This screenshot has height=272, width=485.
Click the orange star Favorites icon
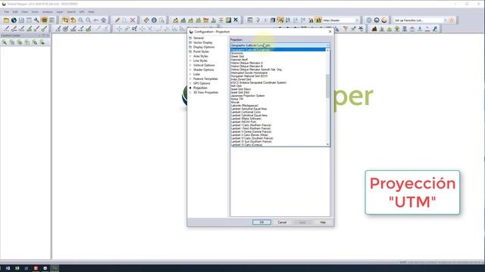coord(452,20)
